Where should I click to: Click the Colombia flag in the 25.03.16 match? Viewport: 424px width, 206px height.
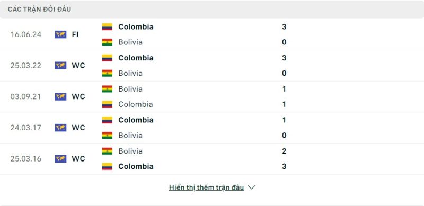click(107, 166)
